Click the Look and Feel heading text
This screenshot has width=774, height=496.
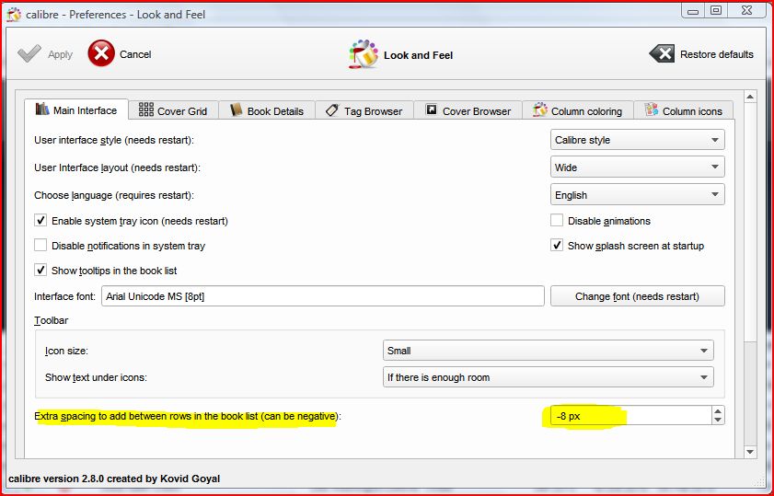pos(418,55)
